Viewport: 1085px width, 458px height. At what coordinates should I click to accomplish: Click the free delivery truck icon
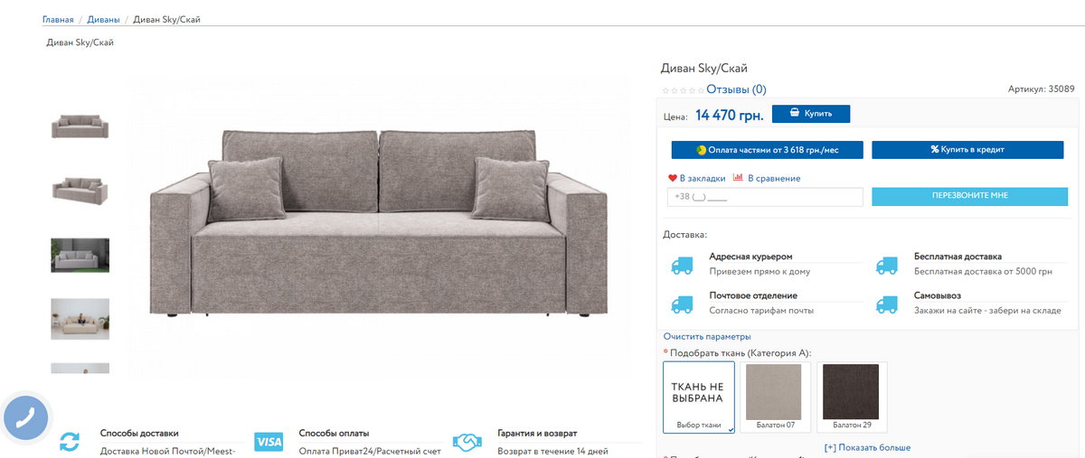pos(887,266)
